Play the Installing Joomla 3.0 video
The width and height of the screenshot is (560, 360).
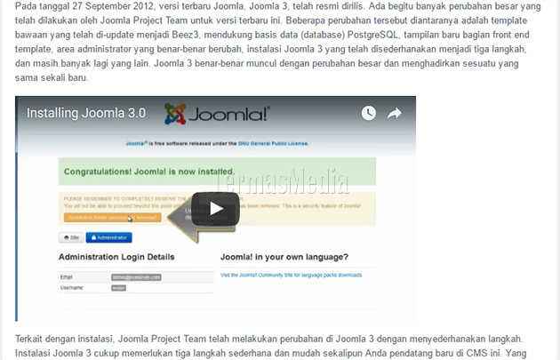tap(215, 209)
